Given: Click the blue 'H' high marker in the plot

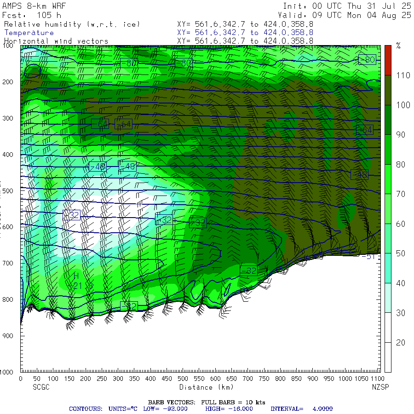Looking at the screenshot, I should (x=76, y=276).
